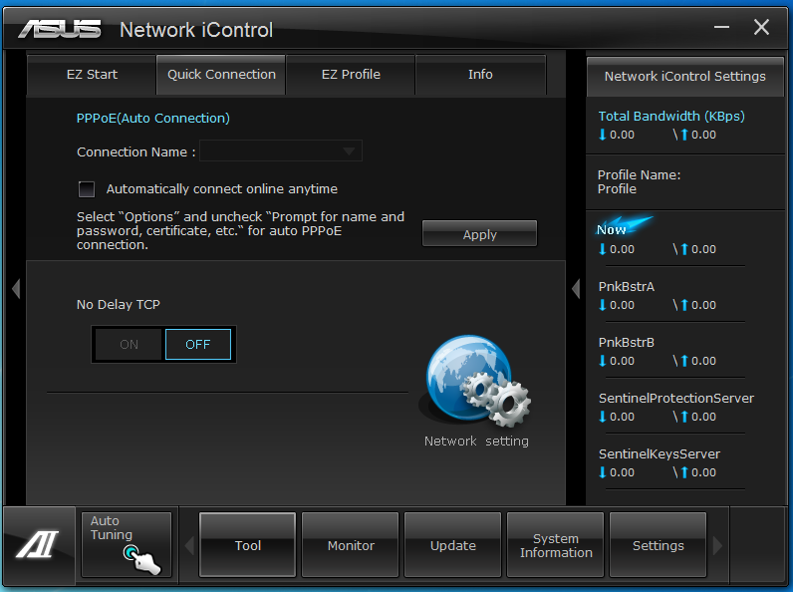The image size is (793, 592).
Task: Open the Network setting globe icon
Action: (x=476, y=381)
